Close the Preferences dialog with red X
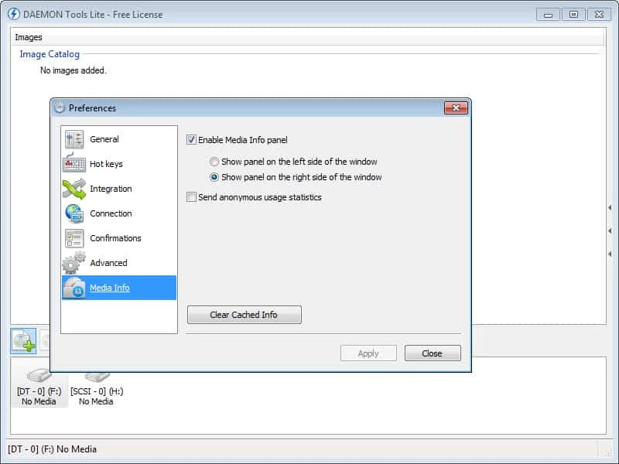Screen dimensions: 619x464 [456, 108]
